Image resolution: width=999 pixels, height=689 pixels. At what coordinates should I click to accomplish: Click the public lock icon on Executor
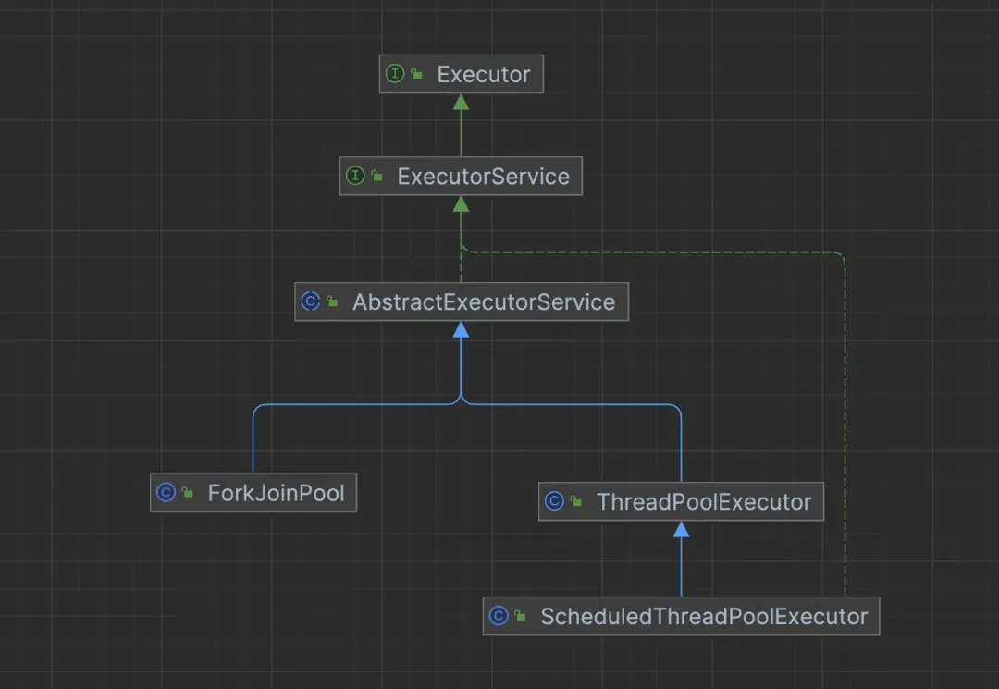[416, 74]
